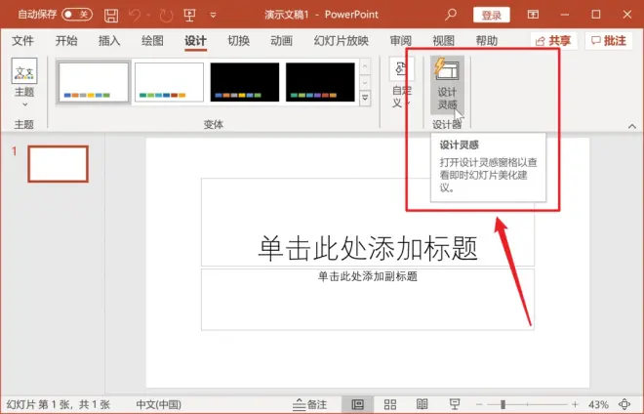Collapse the ribbon with the chevron
Screen dimensions: 644x414
click(632, 126)
